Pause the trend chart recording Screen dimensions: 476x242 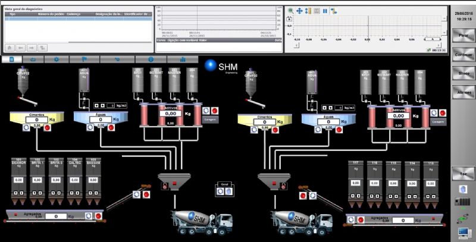tap(325, 11)
